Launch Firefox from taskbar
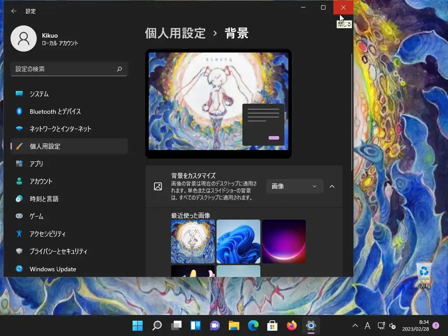This screenshot has height=336, width=448. 292,325
